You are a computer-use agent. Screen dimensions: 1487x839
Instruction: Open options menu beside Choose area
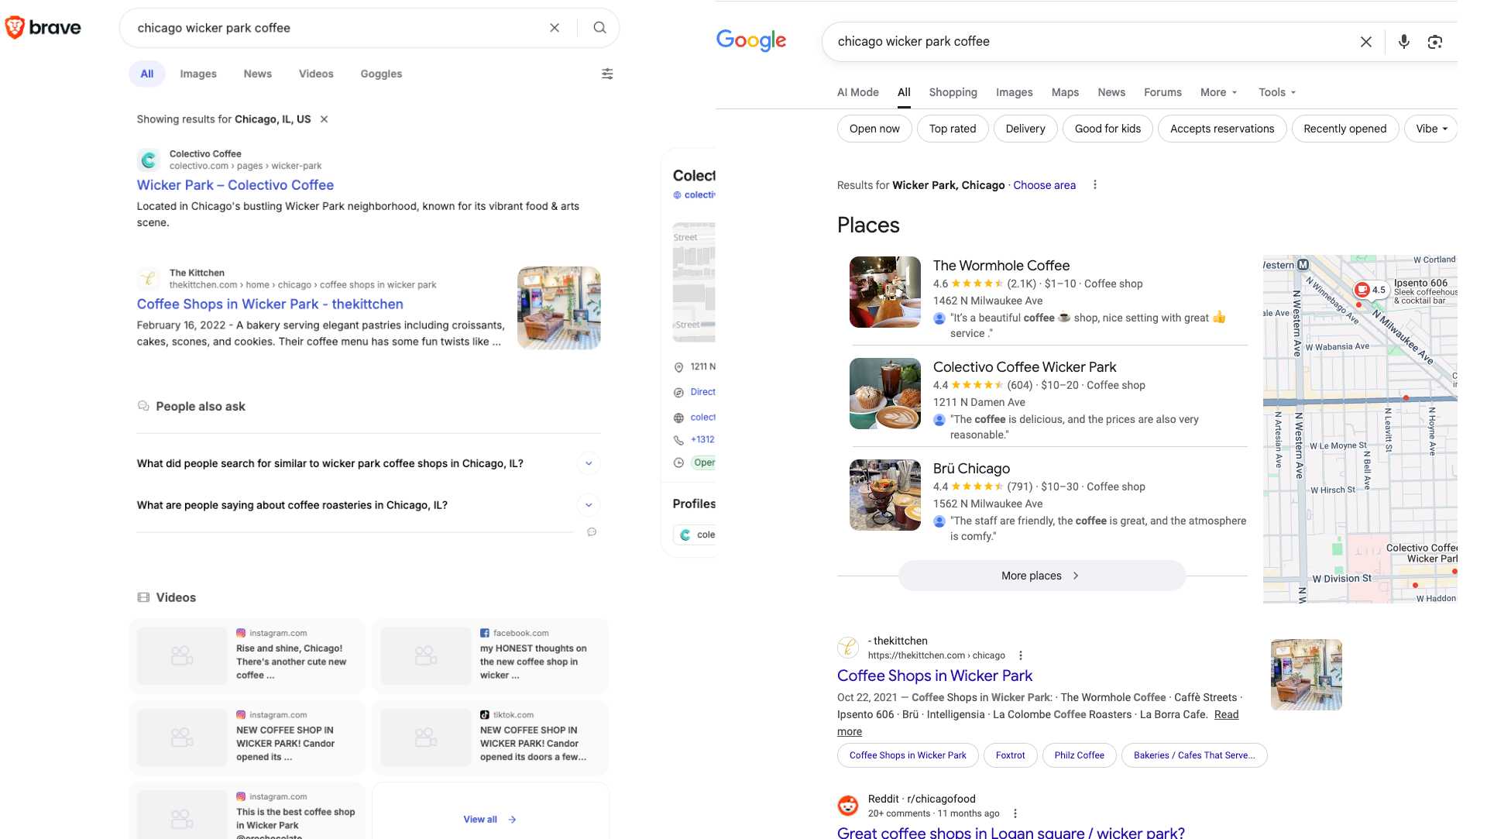click(x=1094, y=185)
